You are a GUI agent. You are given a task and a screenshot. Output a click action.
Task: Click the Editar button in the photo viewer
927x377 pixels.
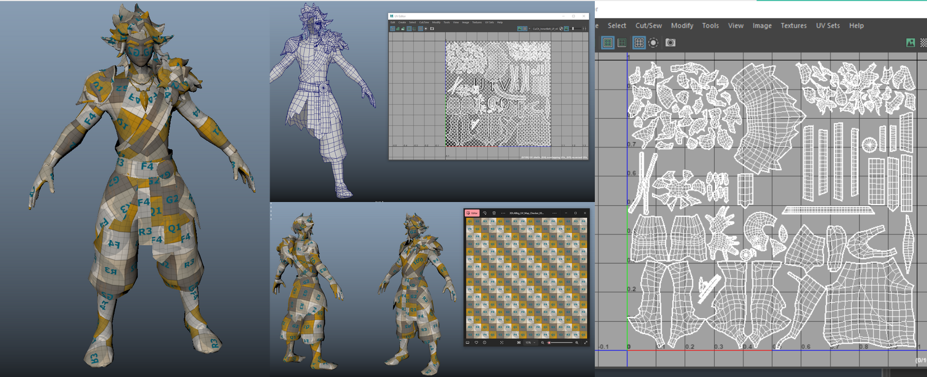coord(472,213)
